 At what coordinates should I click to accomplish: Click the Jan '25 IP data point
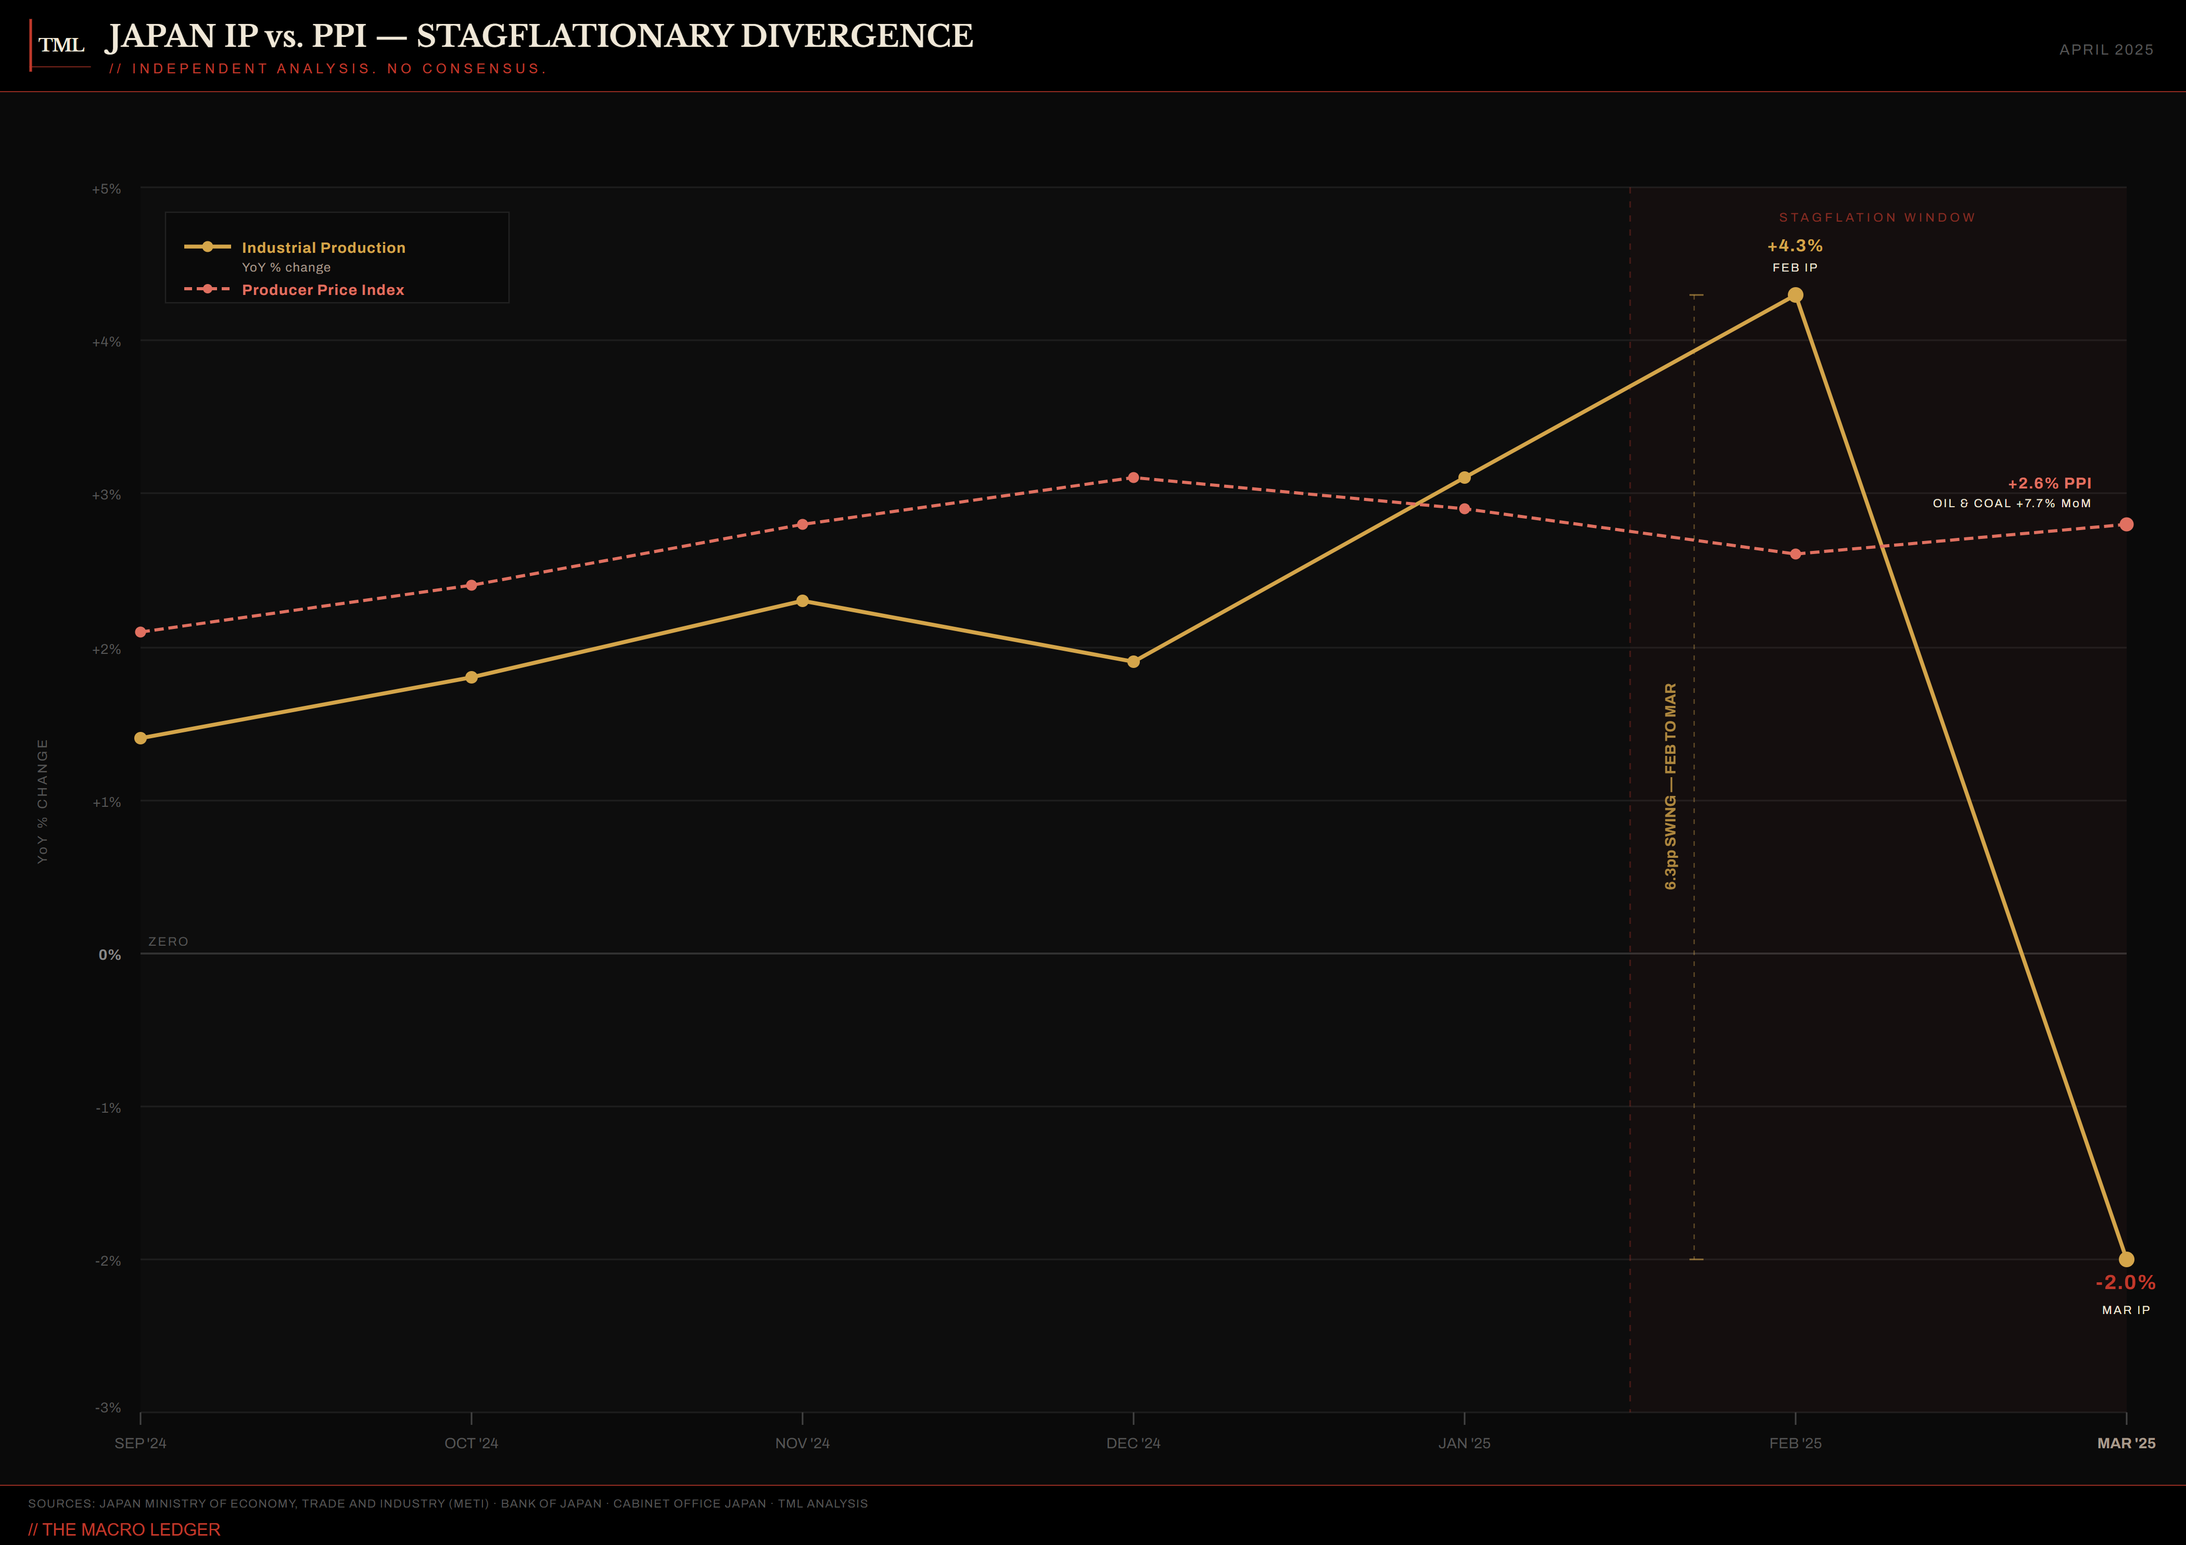coord(1464,478)
